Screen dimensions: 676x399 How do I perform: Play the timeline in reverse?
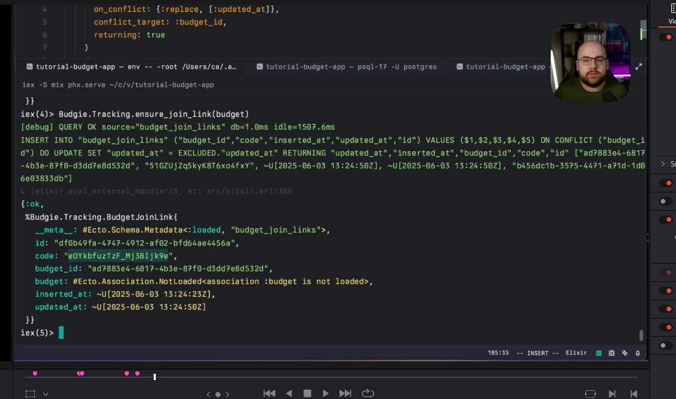(x=289, y=393)
